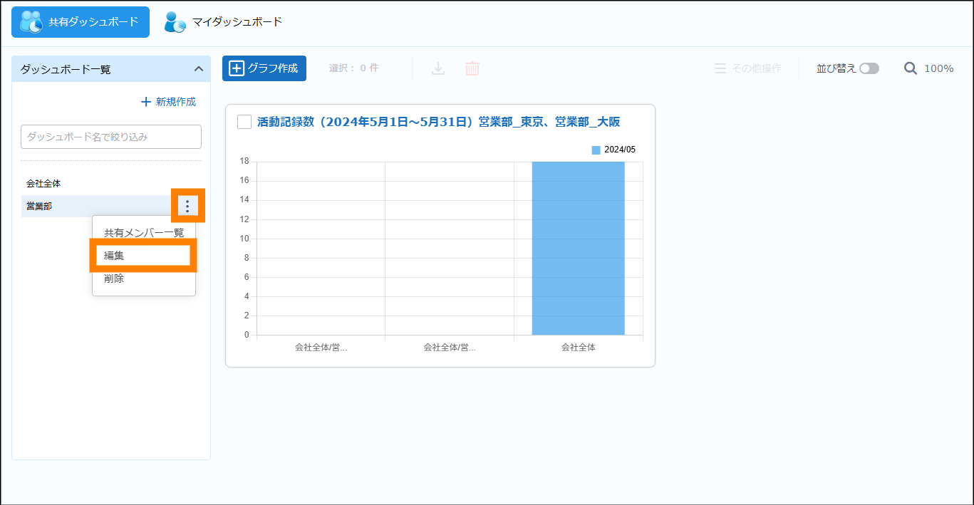Image resolution: width=974 pixels, height=505 pixels.
Task: Select 共有メンバー一覧 from context menu
Action: 144,233
